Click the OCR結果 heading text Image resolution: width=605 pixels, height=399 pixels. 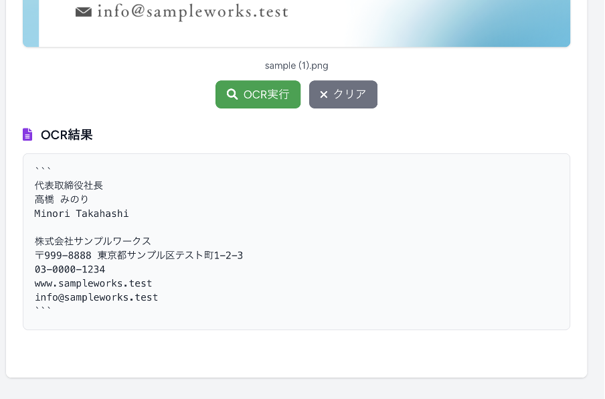coord(66,135)
